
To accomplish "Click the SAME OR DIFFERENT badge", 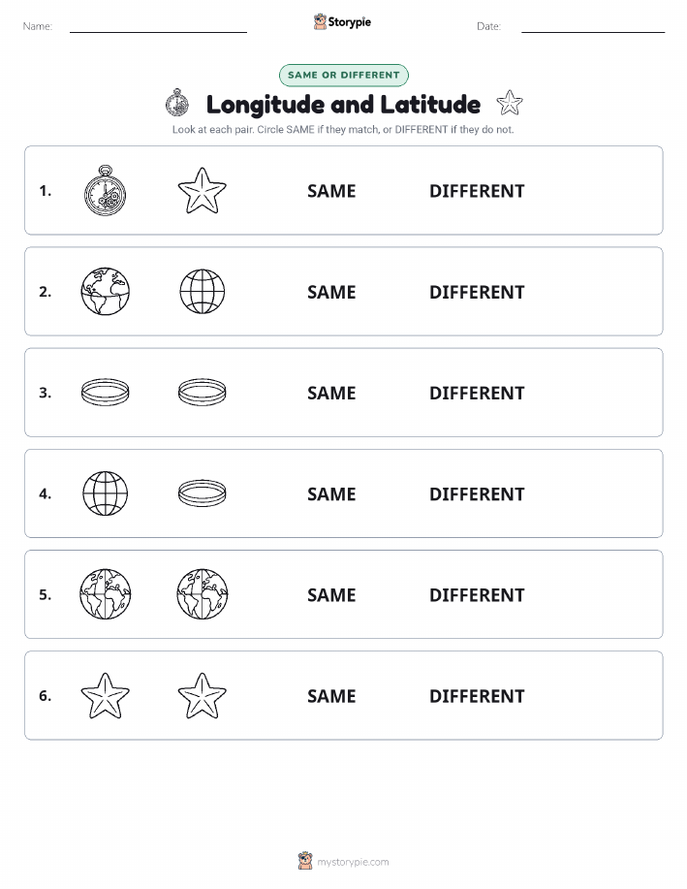I will 343,75.
